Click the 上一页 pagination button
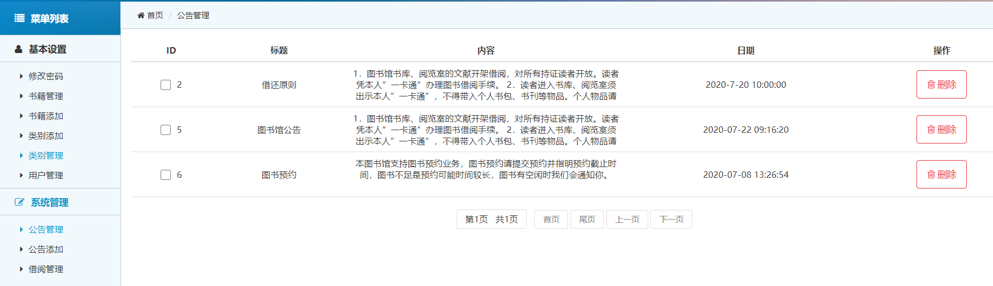The width and height of the screenshot is (993, 286). [627, 219]
